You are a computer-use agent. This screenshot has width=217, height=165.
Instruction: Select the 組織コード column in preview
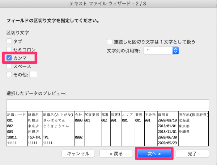coord(17,115)
